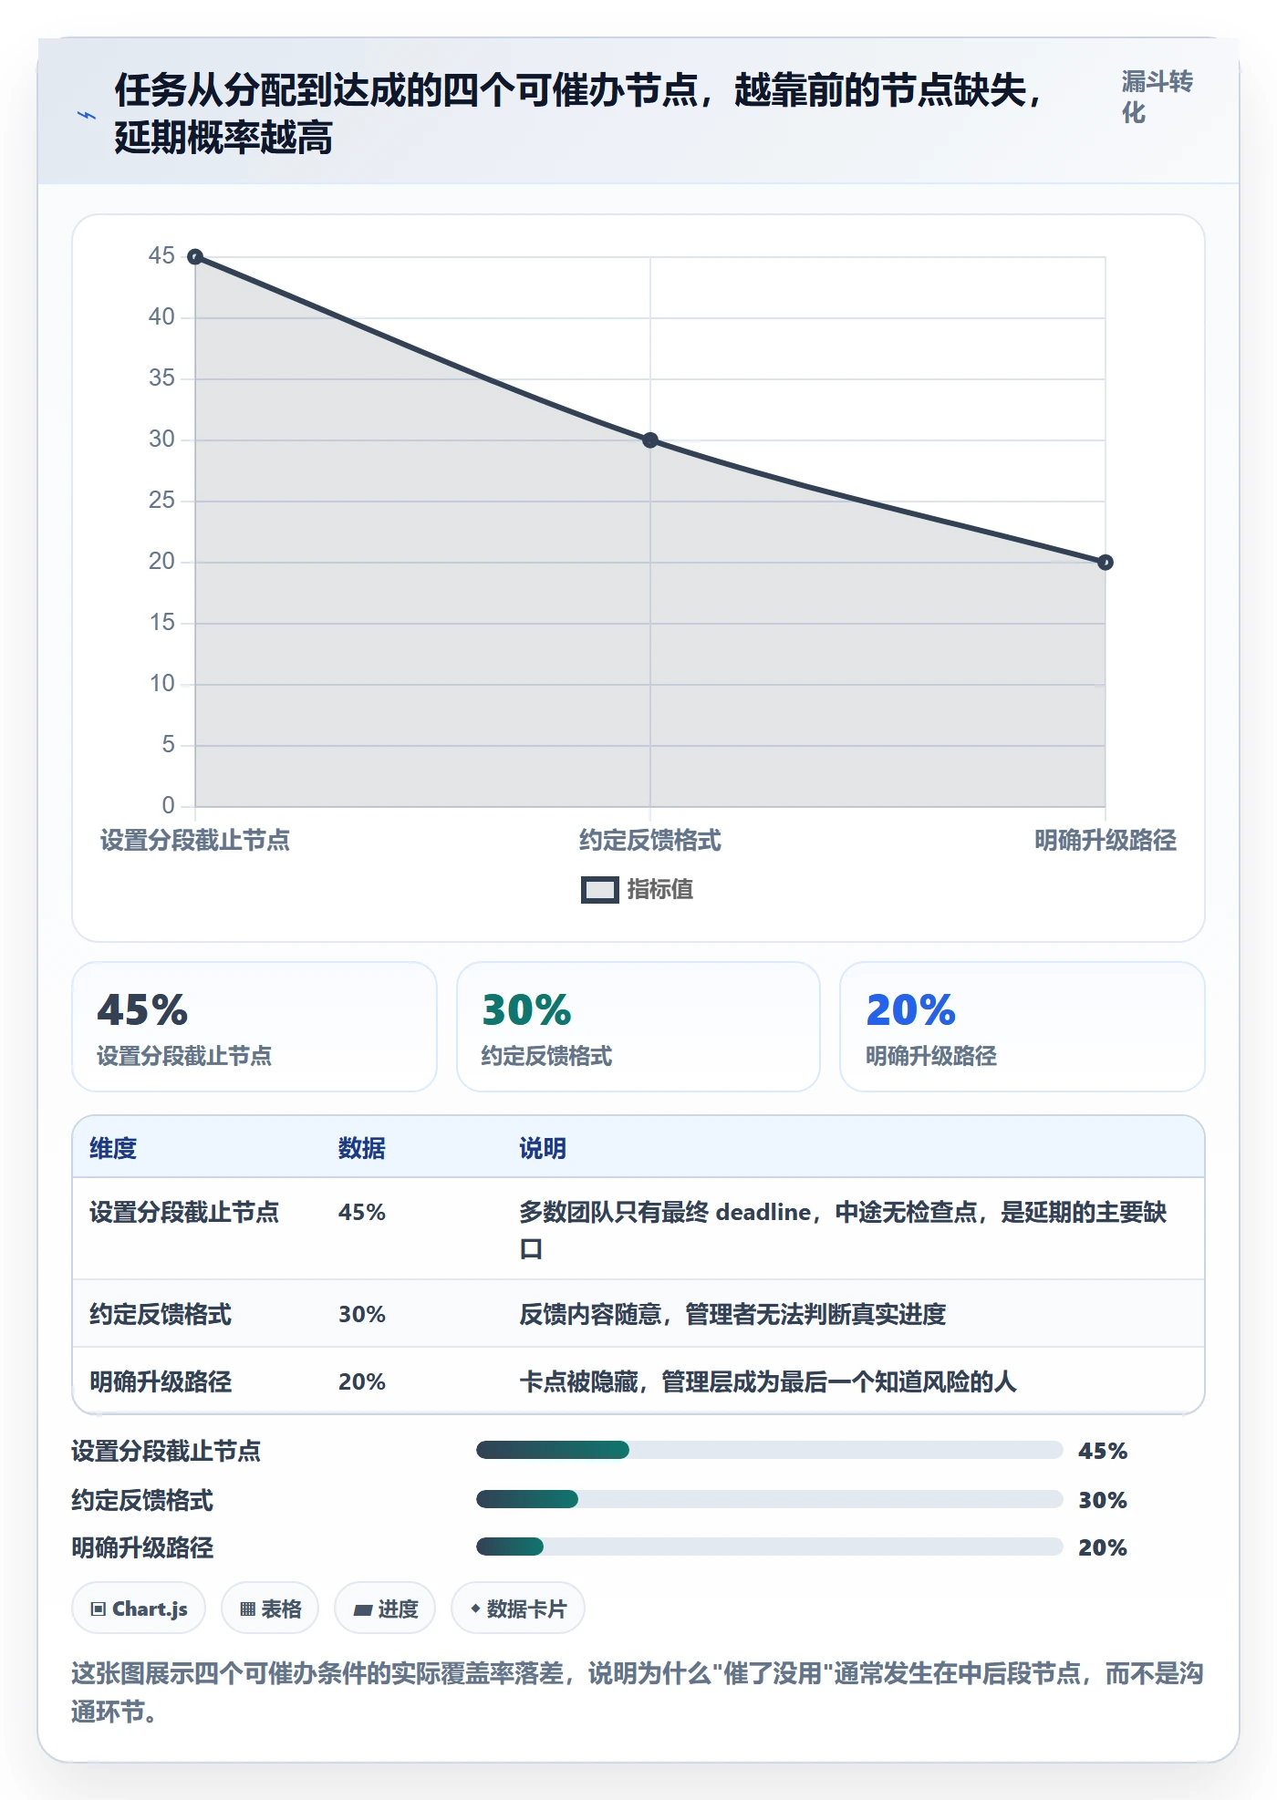This screenshot has width=1277, height=1800.
Task: Click the 数据 column header
Action: (x=362, y=1148)
